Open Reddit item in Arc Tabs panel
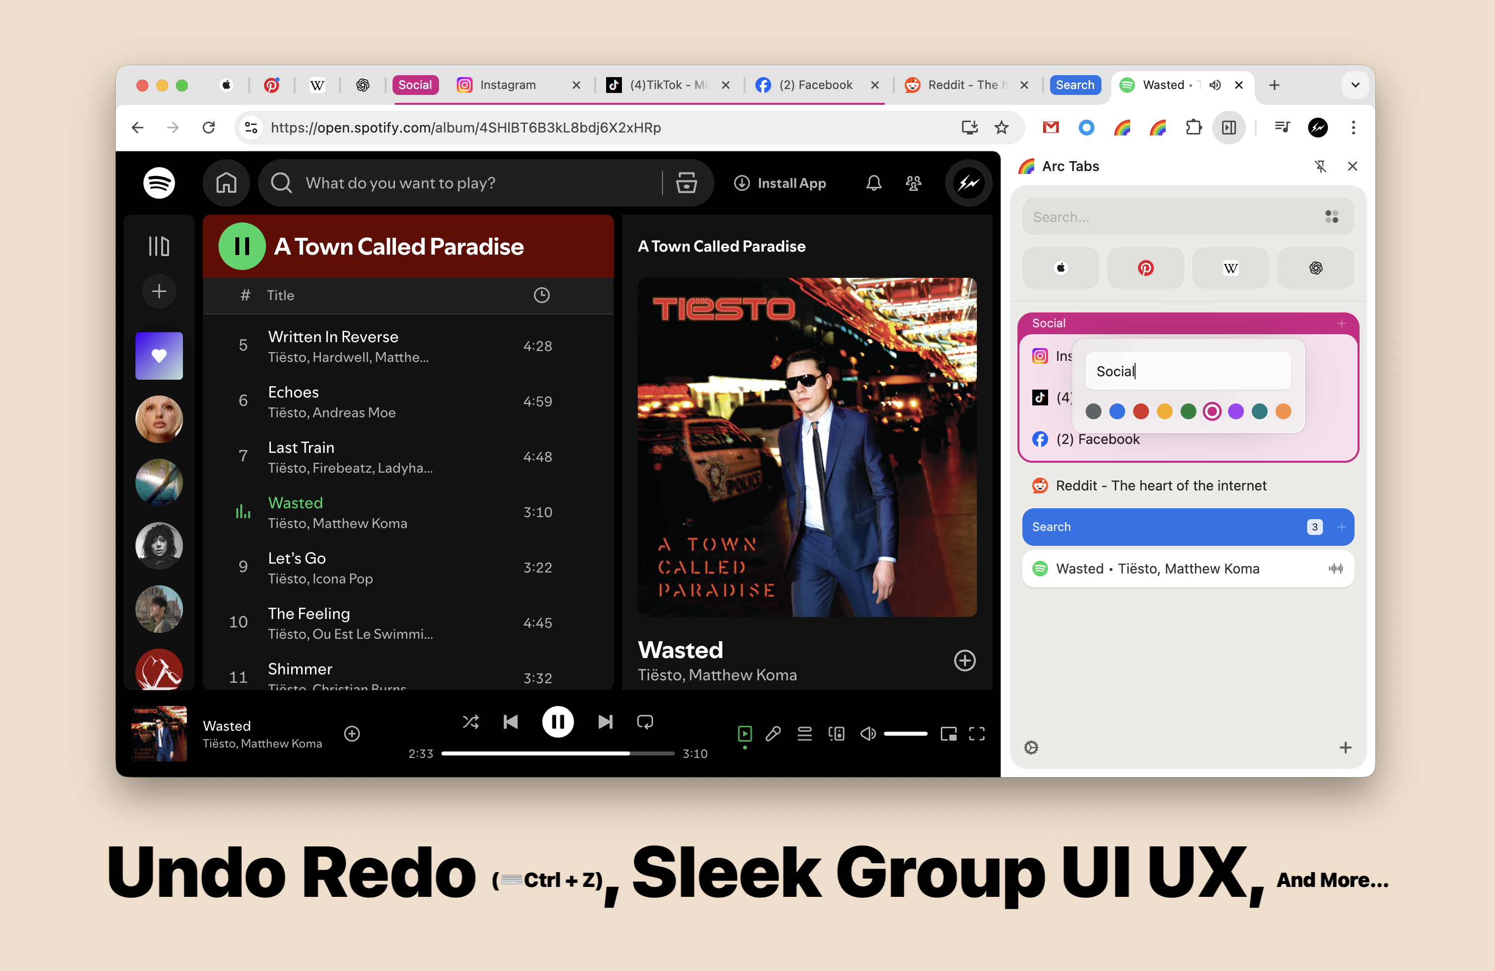This screenshot has height=971, width=1495. point(1187,485)
